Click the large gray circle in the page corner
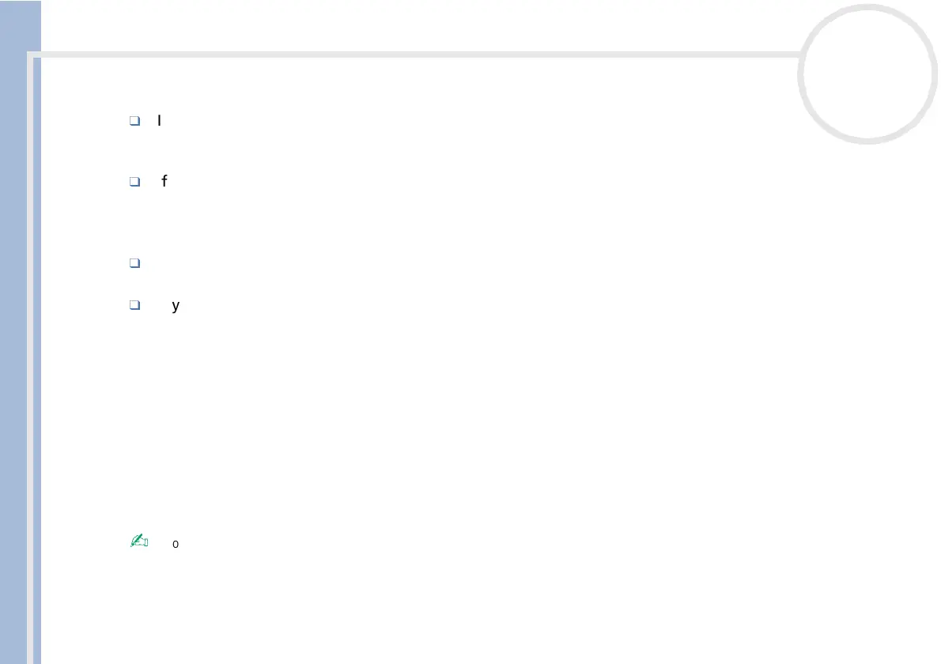Image resolution: width=941 pixels, height=664 pixels. coord(867,74)
